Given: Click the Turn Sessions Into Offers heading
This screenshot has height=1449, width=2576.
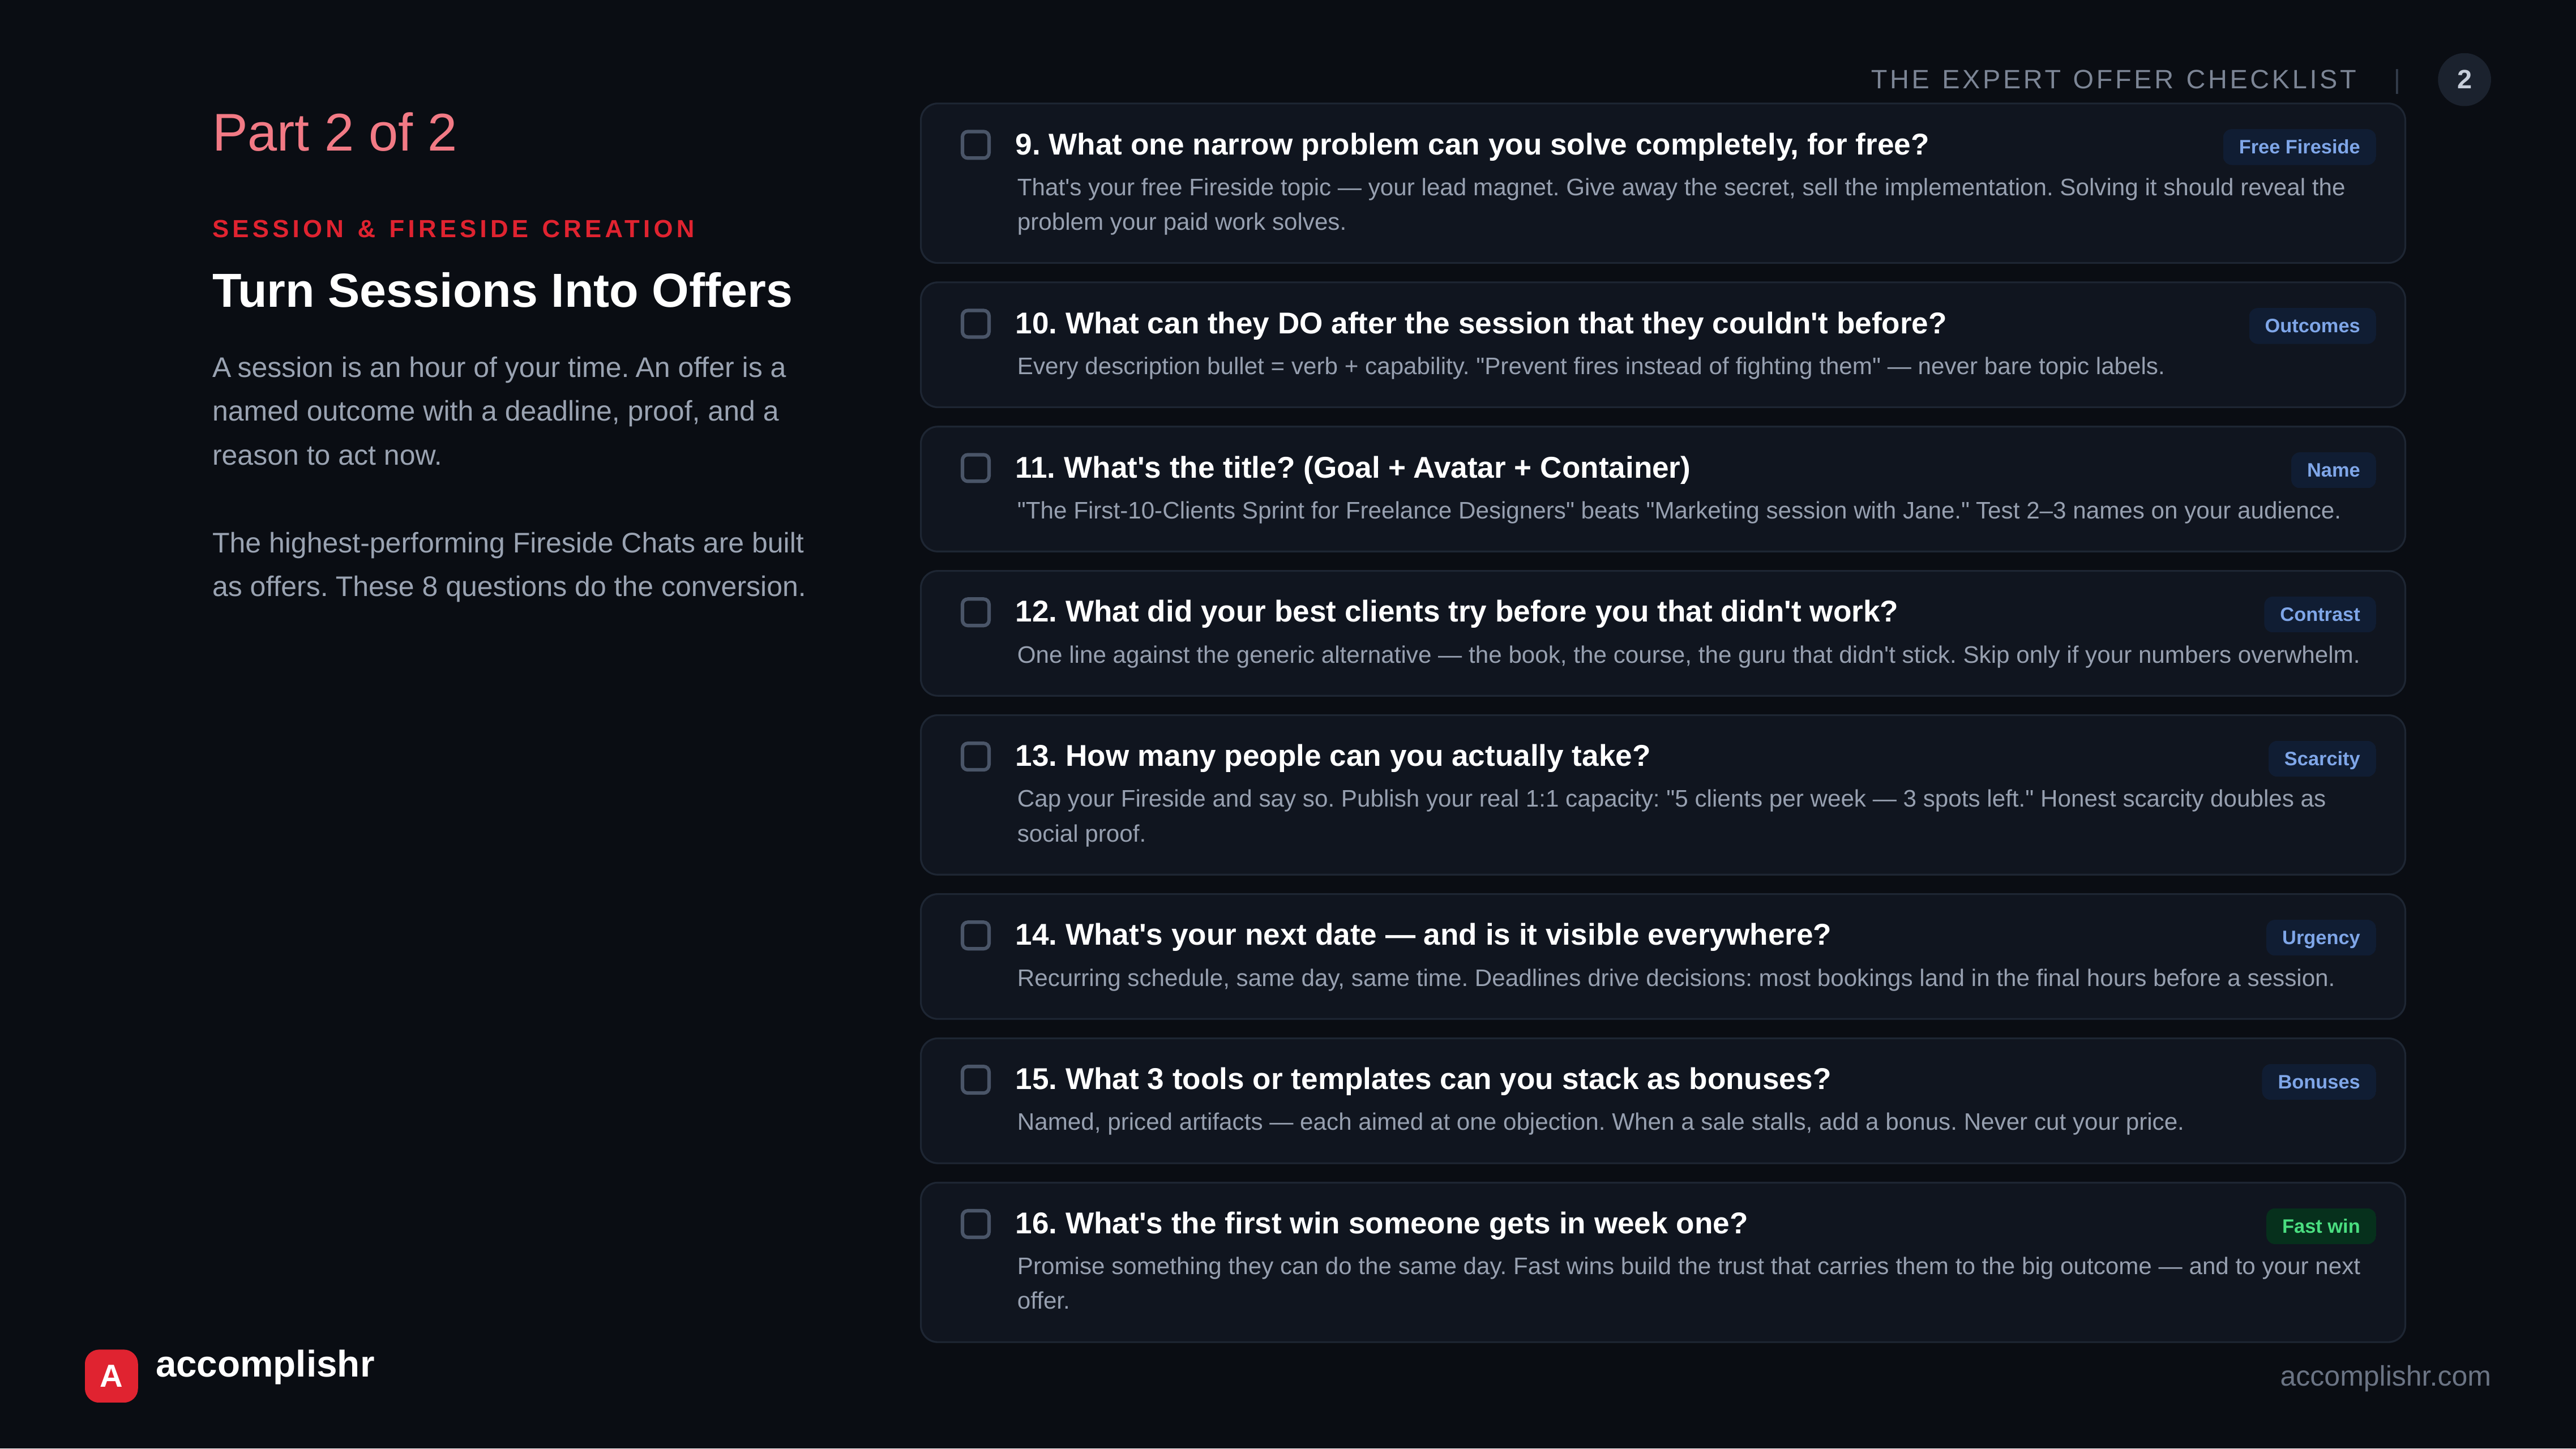Looking at the screenshot, I should click(x=502, y=291).
